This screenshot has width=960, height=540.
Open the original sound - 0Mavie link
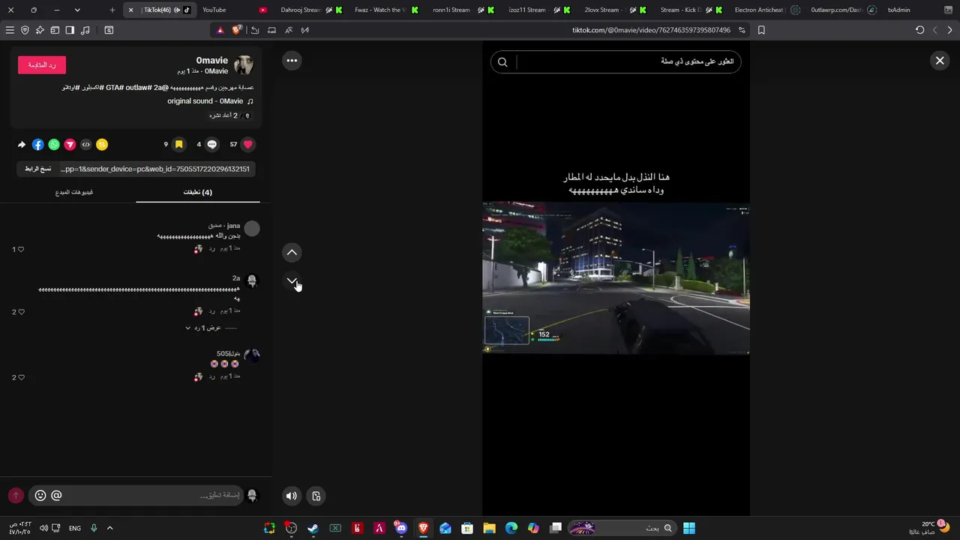click(x=210, y=101)
